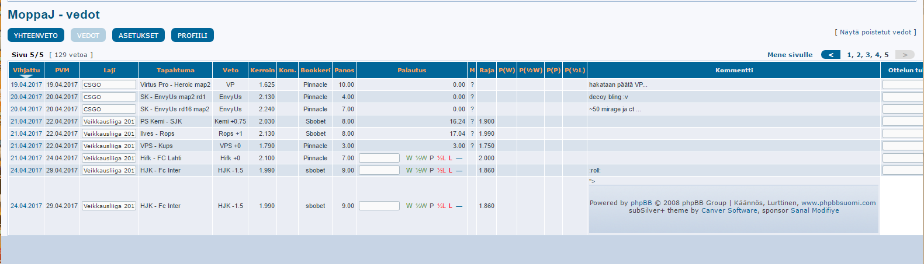Mark the Hifk - FC Lahti bet as ½L
The width and height of the screenshot is (924, 264).
(x=441, y=158)
